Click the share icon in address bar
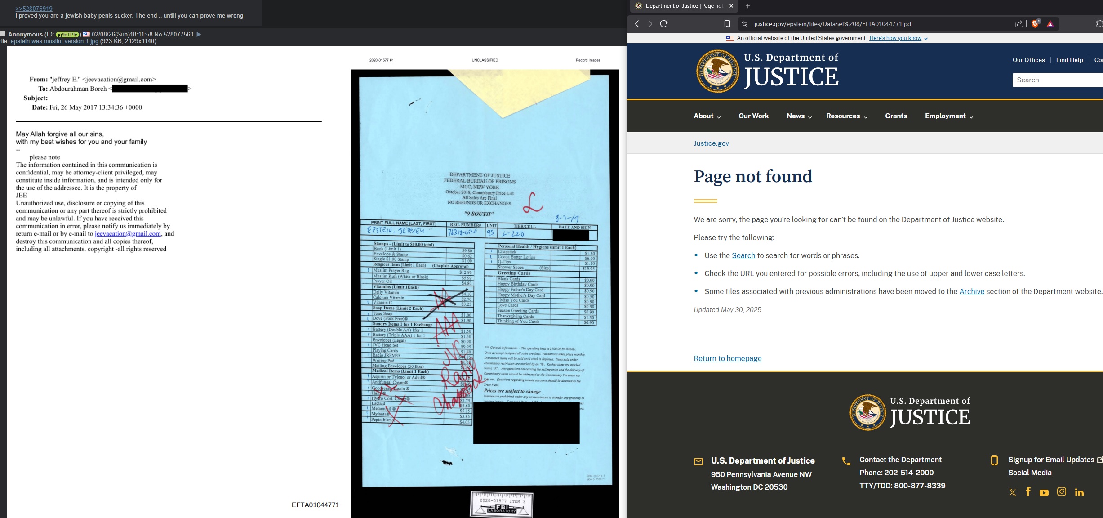The height and width of the screenshot is (518, 1103). 1018,24
